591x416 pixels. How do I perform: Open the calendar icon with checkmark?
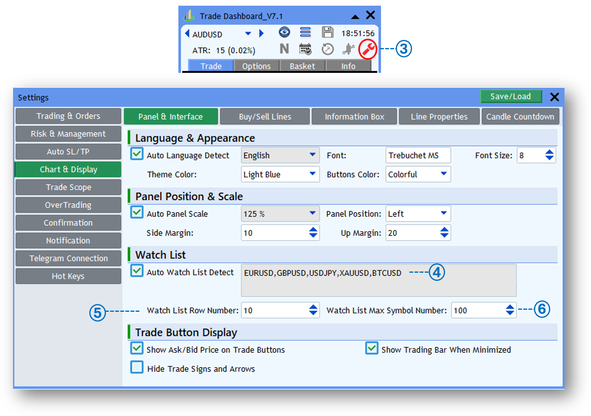(x=305, y=49)
